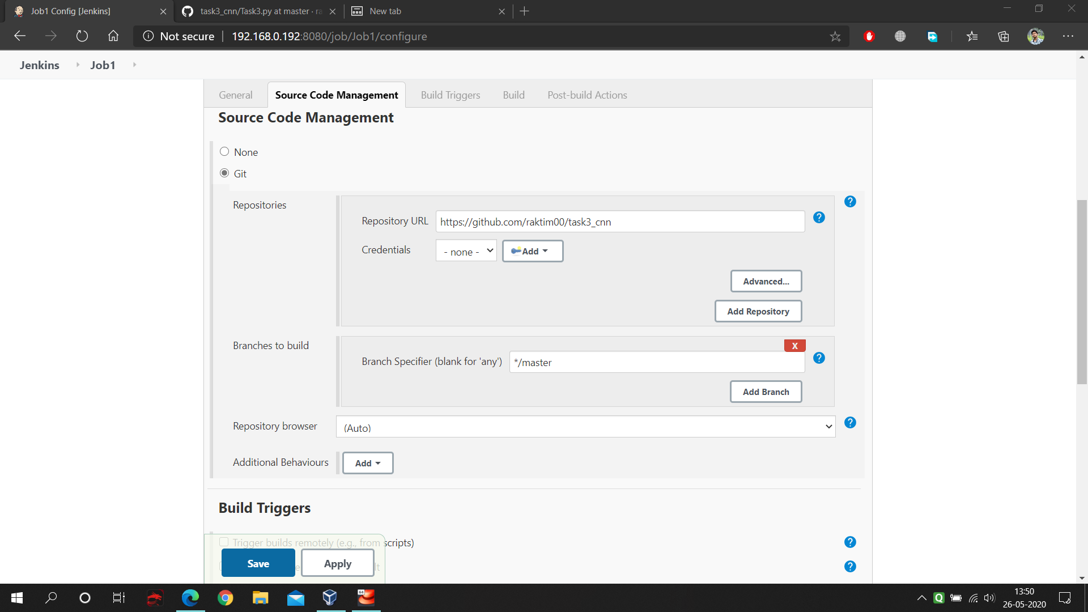1088x612 pixels.
Task: Select the Git radio button
Action: (x=224, y=173)
